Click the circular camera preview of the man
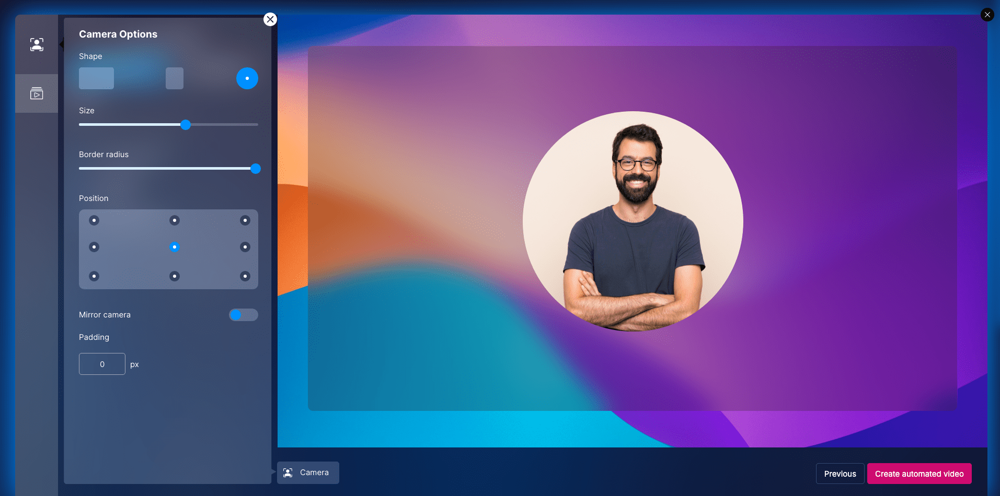Image resolution: width=1000 pixels, height=496 pixels. click(x=633, y=221)
